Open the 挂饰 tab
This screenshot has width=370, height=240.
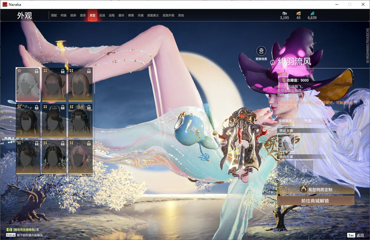click(x=73, y=15)
